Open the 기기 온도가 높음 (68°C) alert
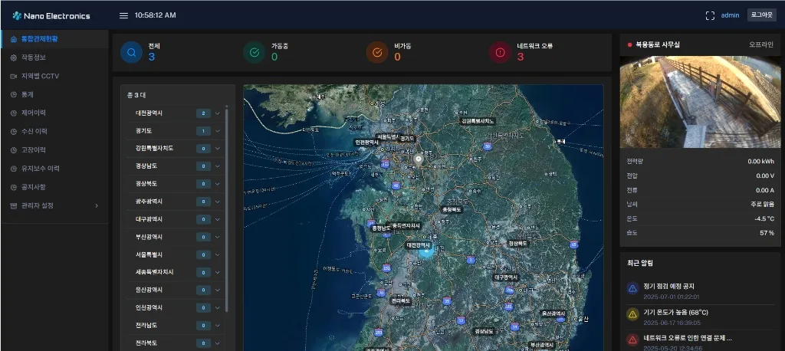Image resolution: width=785 pixels, height=351 pixels. pyautogui.click(x=700, y=317)
